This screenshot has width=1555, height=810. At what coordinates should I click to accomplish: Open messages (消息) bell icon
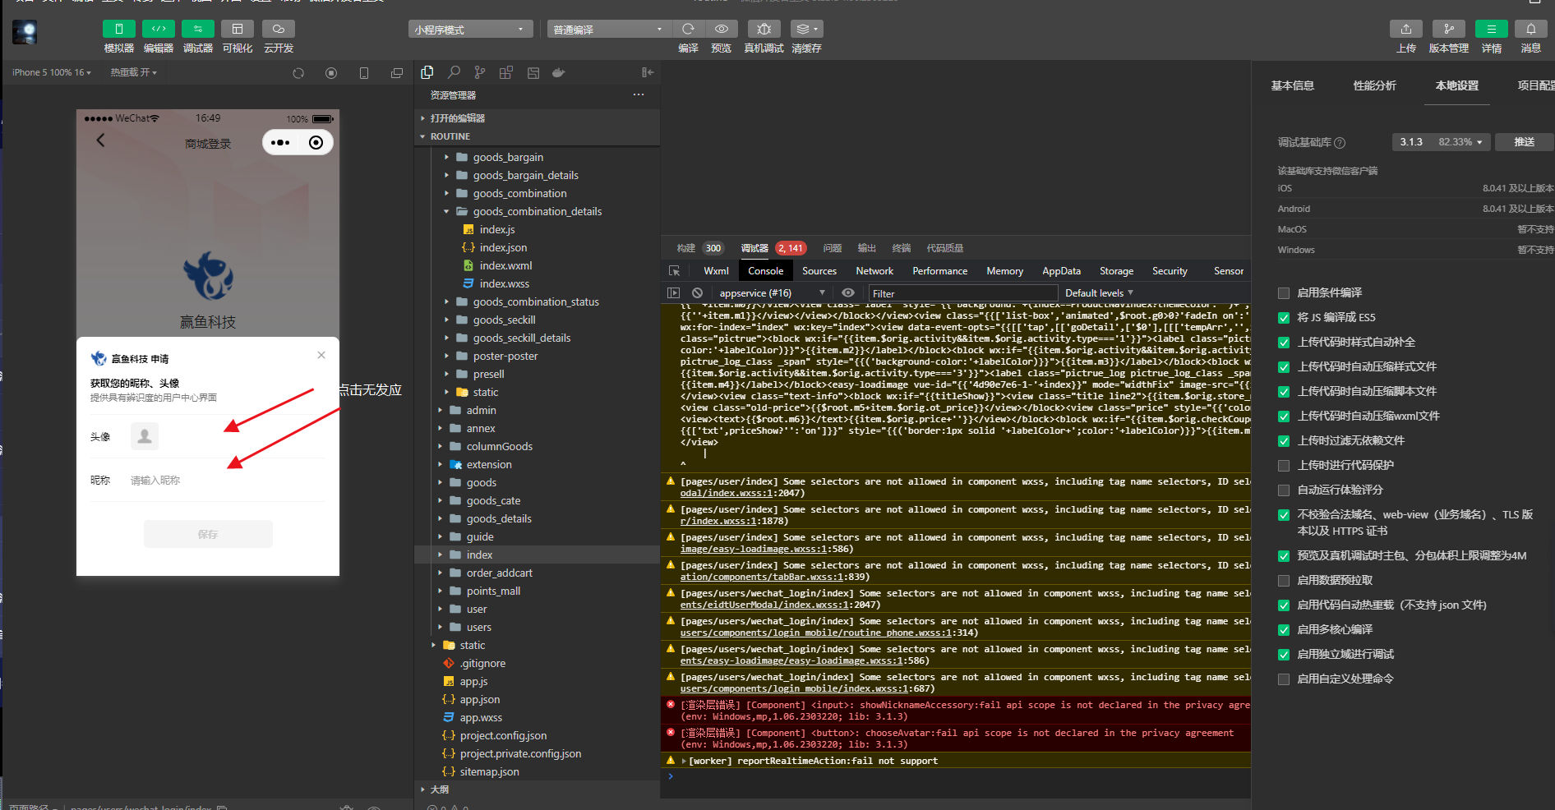[1531, 29]
